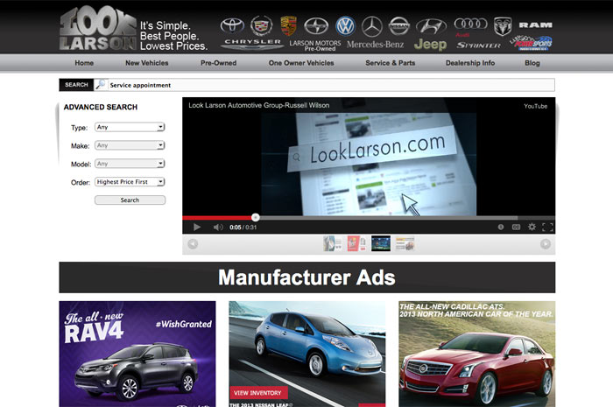The width and height of the screenshot is (613, 407).
Task: Click the Volkswagen VW logo
Action: [x=345, y=25]
